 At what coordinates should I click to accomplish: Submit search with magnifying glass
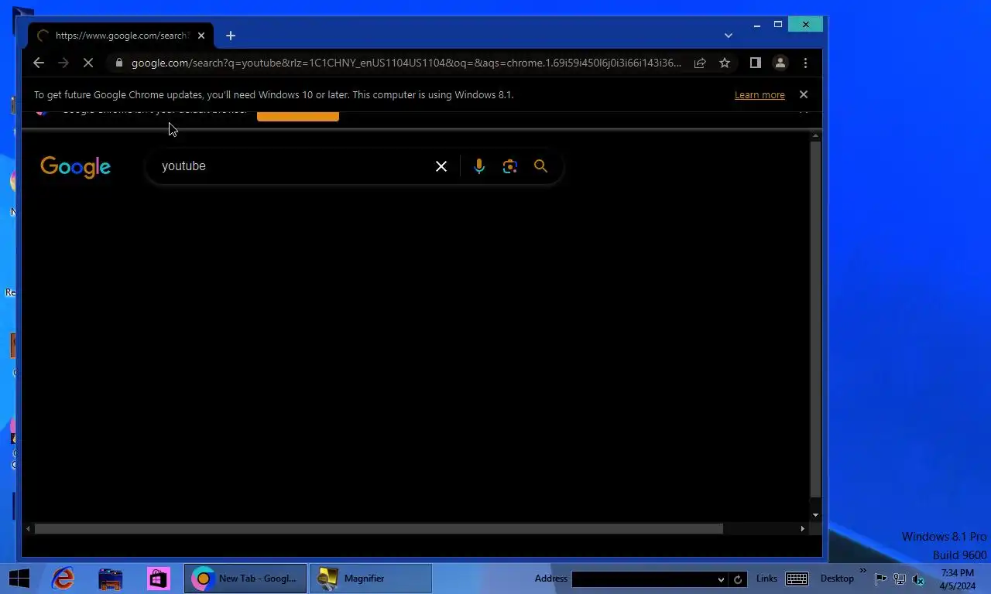(540, 166)
